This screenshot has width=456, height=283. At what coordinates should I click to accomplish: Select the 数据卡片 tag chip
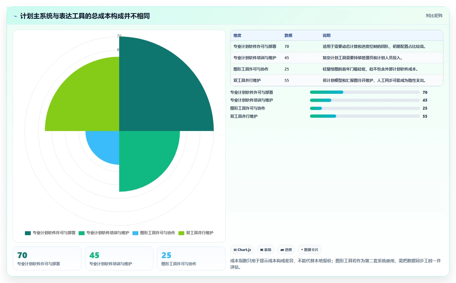[x=310, y=250]
